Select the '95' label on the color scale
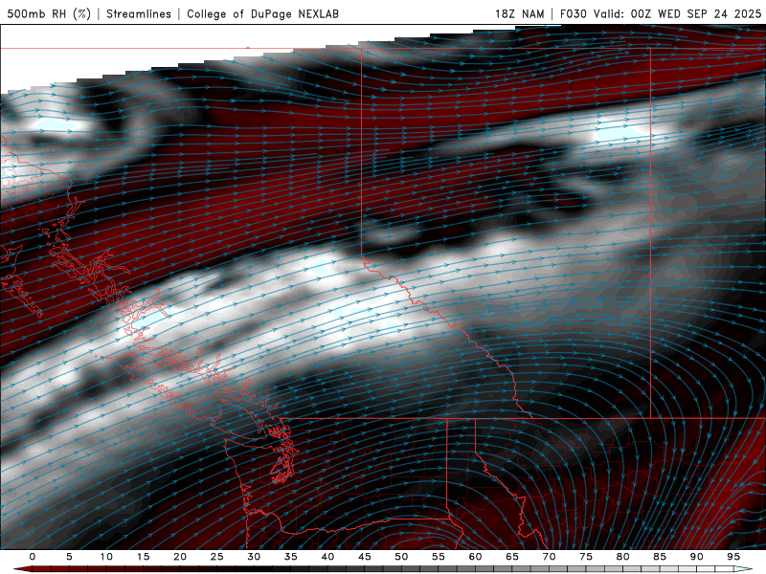This screenshot has height=574, width=766. [x=733, y=557]
